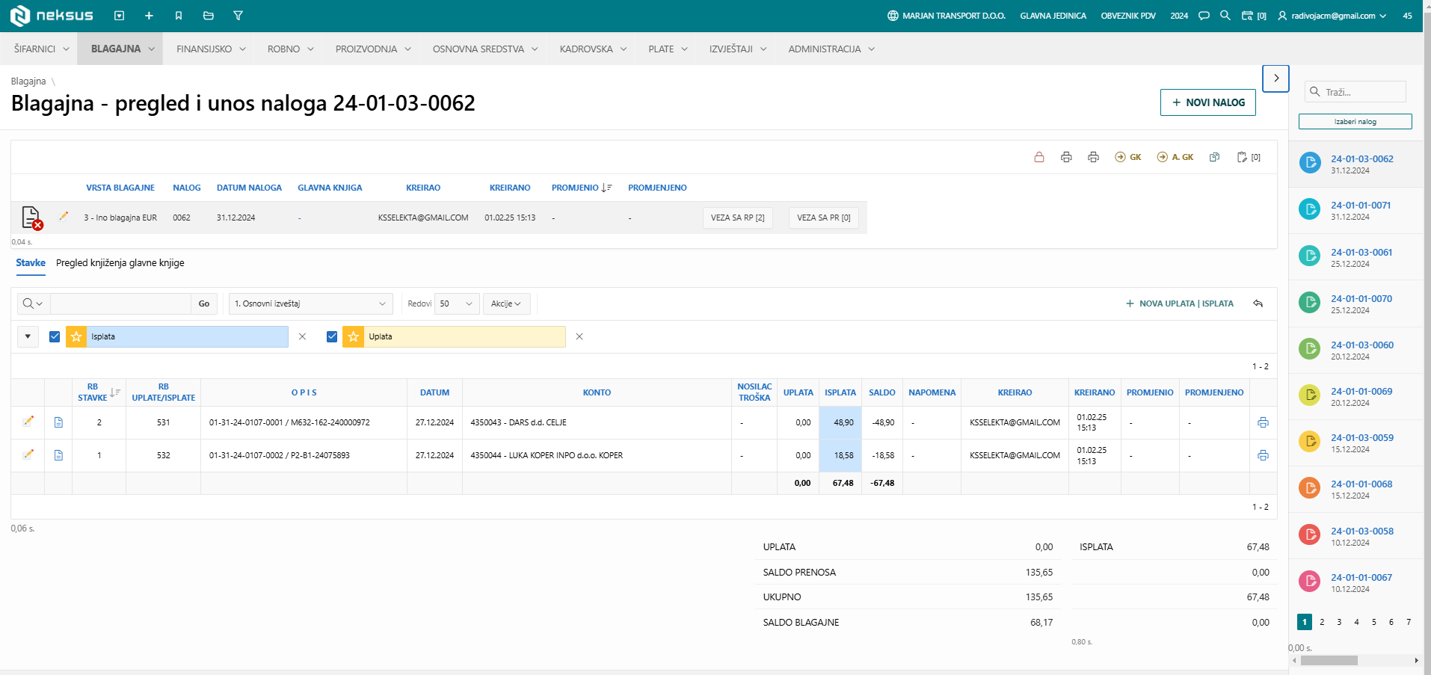Open the bookmark icon in the top bar

click(x=179, y=16)
